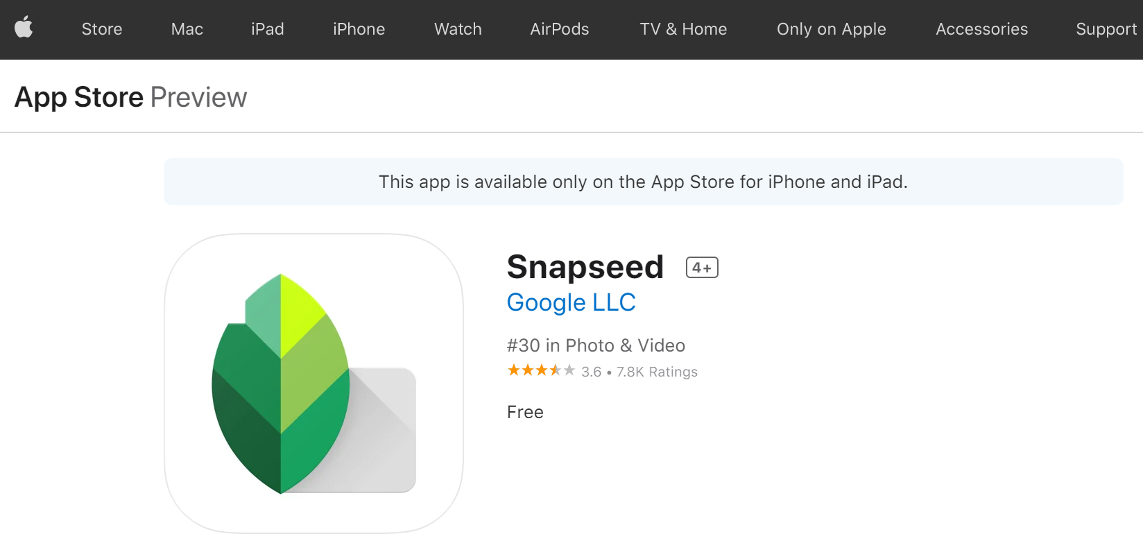Click the App Store Preview heading

pyautogui.click(x=130, y=97)
